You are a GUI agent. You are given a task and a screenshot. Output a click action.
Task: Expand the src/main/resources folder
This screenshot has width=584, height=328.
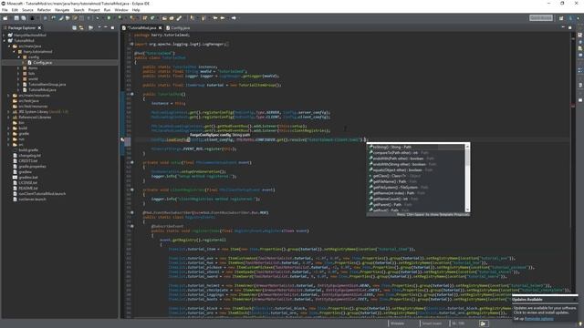(9, 95)
